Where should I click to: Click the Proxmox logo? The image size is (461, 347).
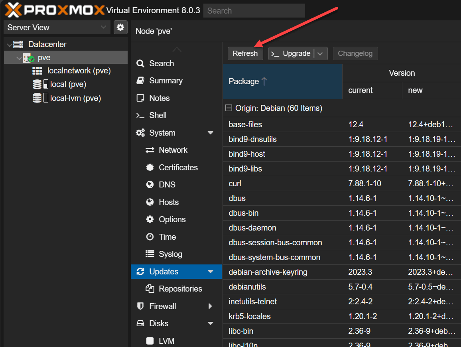click(x=55, y=10)
